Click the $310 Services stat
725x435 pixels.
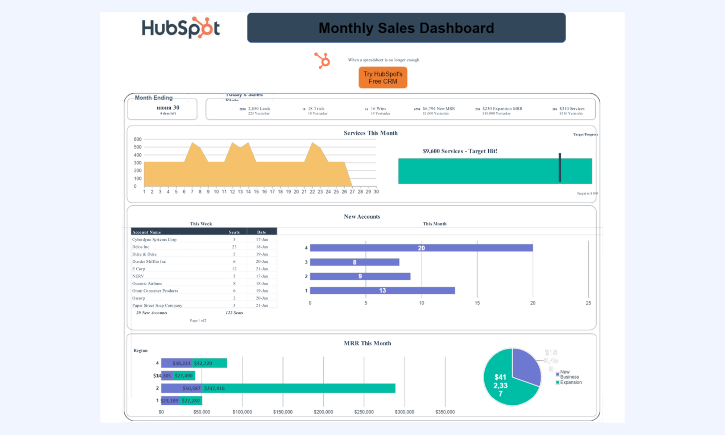(x=568, y=111)
